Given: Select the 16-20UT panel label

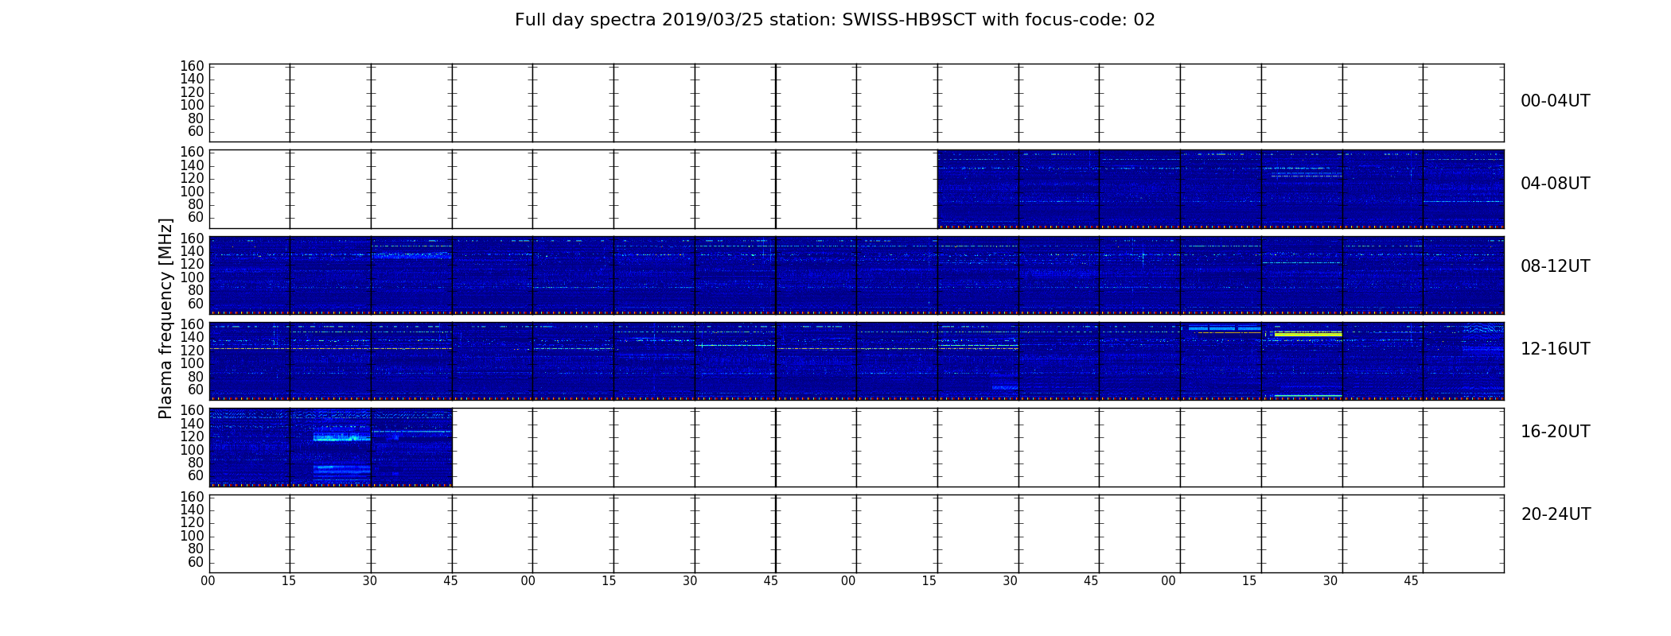Looking at the screenshot, I should coord(1555,432).
